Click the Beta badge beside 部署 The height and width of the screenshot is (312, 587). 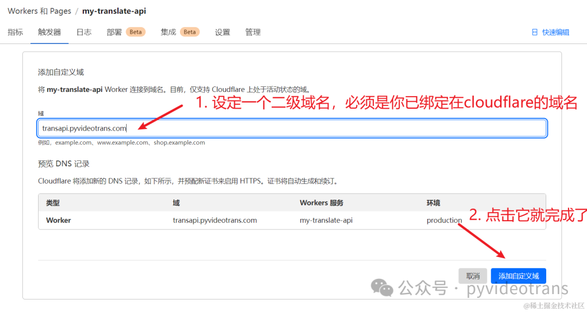(x=135, y=32)
